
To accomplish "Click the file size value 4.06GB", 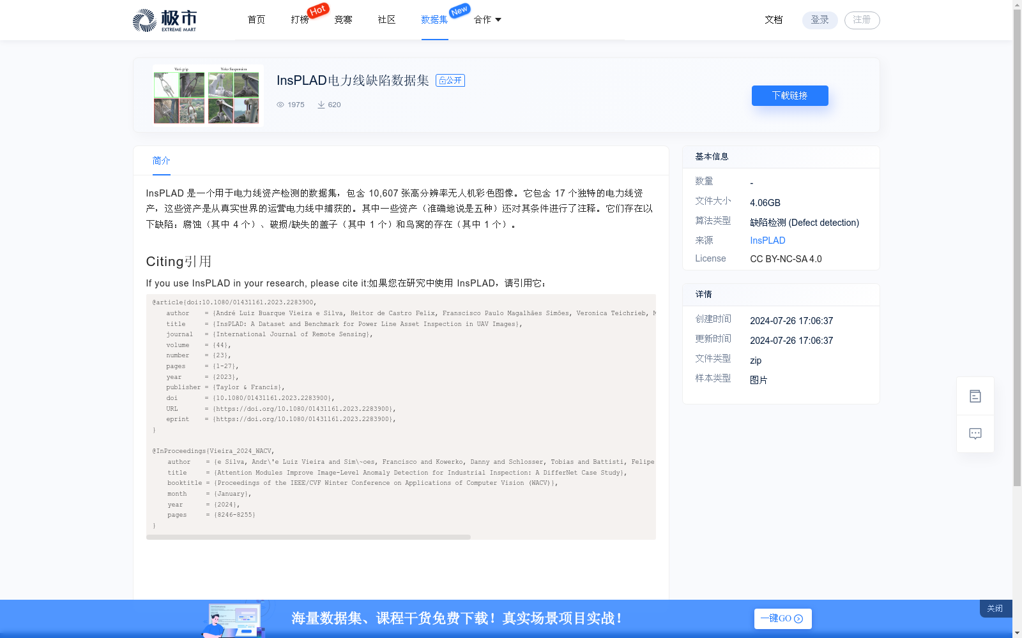I will coord(765,203).
